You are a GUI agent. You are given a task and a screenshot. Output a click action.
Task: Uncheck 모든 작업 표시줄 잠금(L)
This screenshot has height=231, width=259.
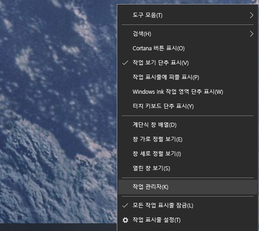[187, 206]
